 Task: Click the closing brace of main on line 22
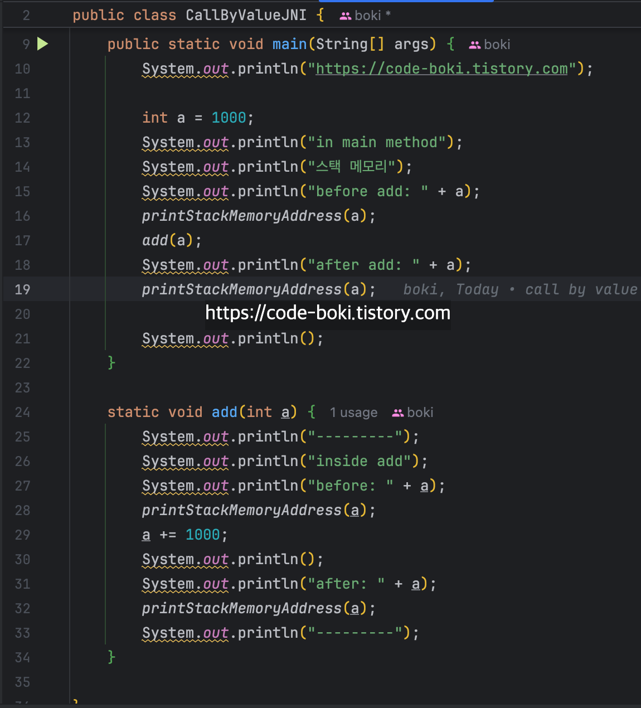(111, 363)
